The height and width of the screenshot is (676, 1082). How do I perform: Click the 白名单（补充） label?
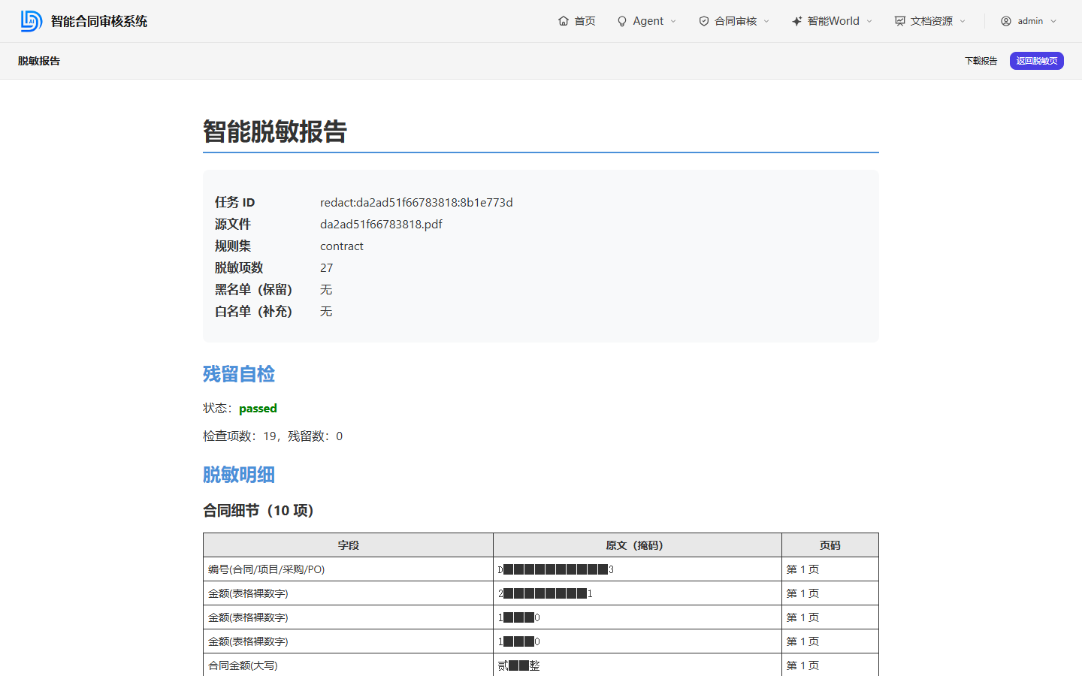click(254, 311)
